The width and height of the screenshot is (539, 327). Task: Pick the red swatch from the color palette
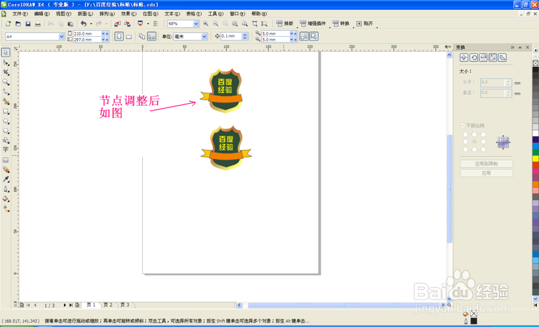tap(535, 164)
